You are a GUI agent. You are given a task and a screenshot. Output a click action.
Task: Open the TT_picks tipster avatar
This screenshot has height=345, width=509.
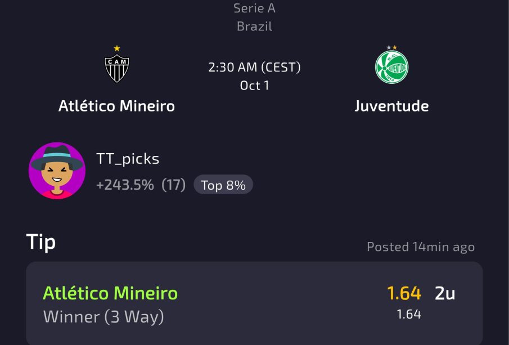(x=57, y=170)
